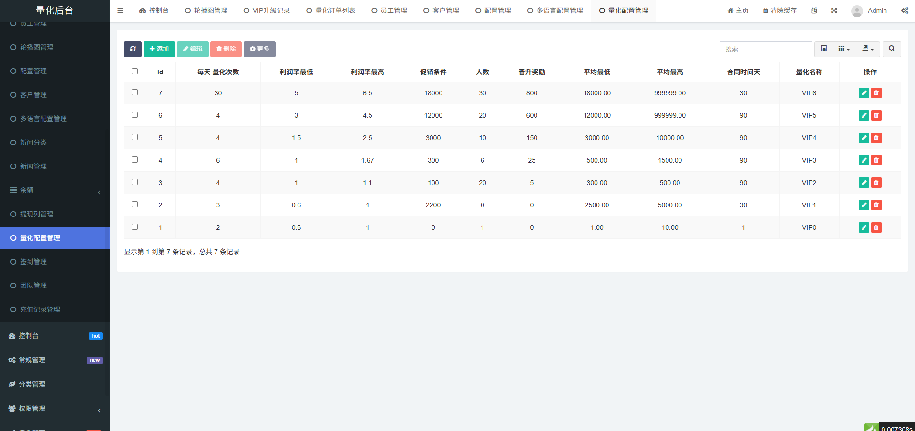Delete the VIP1 row with trash icon
The height and width of the screenshot is (431, 915).
click(876, 205)
